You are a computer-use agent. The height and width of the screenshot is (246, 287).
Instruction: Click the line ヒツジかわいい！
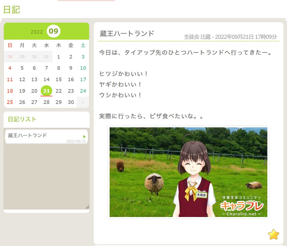[x=124, y=74]
